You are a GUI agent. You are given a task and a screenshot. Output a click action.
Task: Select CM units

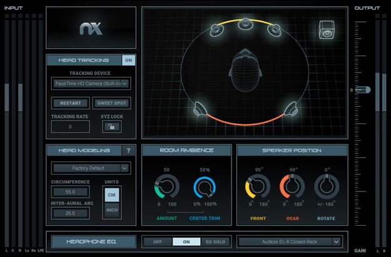(112, 194)
